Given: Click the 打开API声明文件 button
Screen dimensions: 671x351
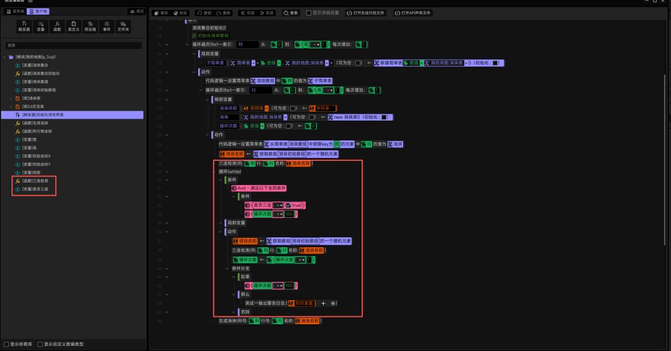Looking at the screenshot, I should 413,13.
